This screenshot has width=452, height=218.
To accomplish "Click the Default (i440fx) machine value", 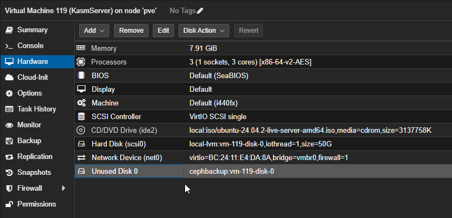I will click(213, 103).
